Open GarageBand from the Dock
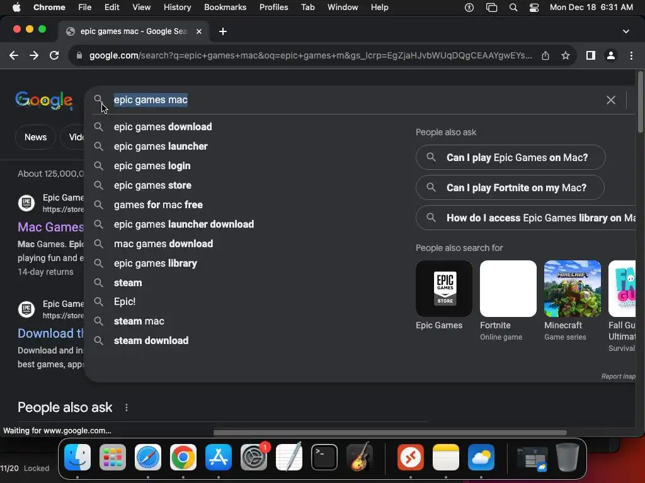 pyautogui.click(x=360, y=457)
